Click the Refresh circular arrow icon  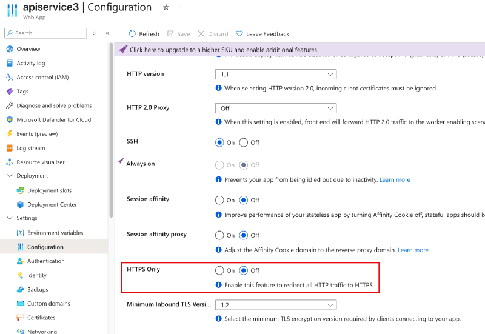pos(132,34)
